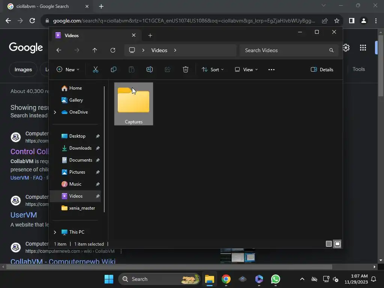This screenshot has height=288, width=384.
Task: Open the Tools option in Google Search
Action: click(359, 69)
